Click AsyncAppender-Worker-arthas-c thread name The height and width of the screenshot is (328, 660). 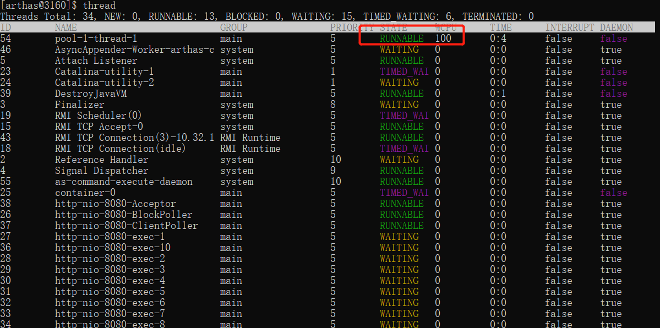coord(135,50)
